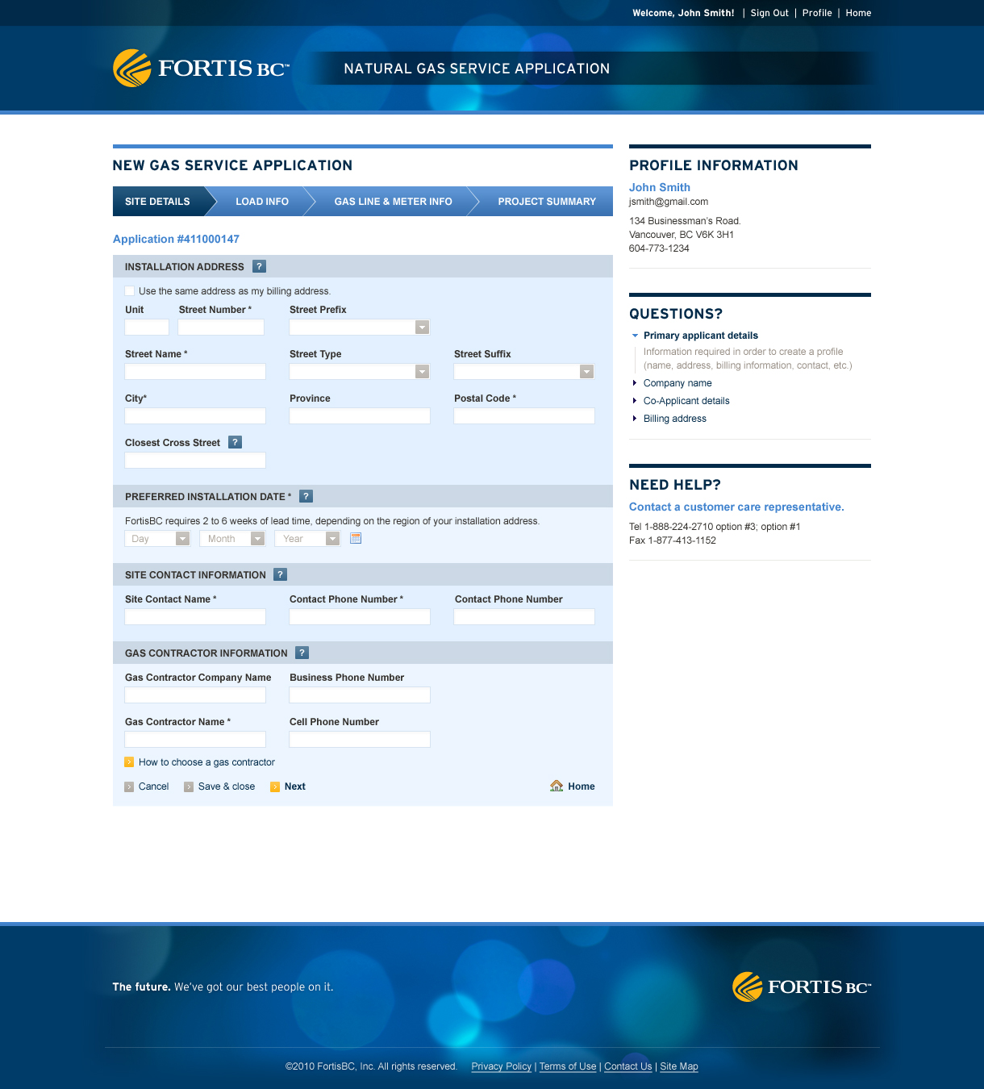Screen dimensions: 984x1089
Task: Click the Site Contact Name field
Action: [195, 616]
